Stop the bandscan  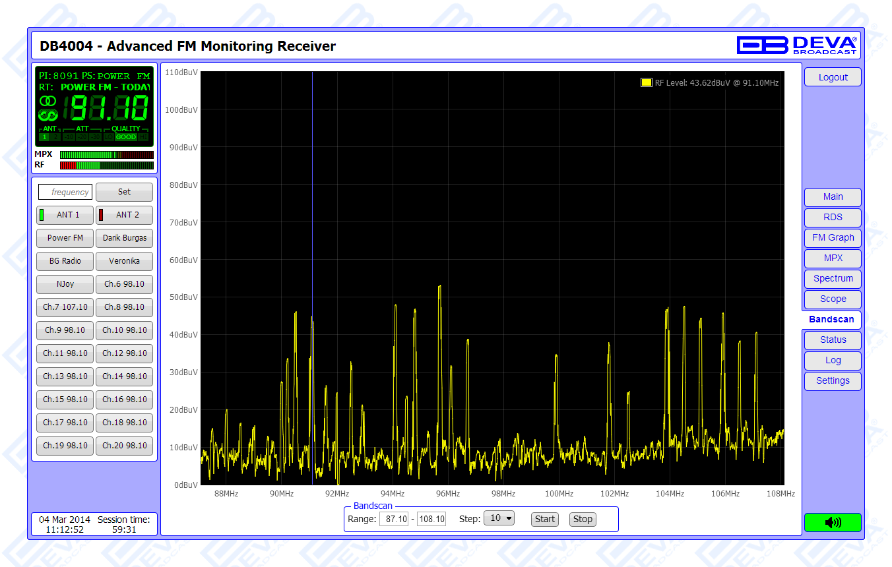(583, 519)
